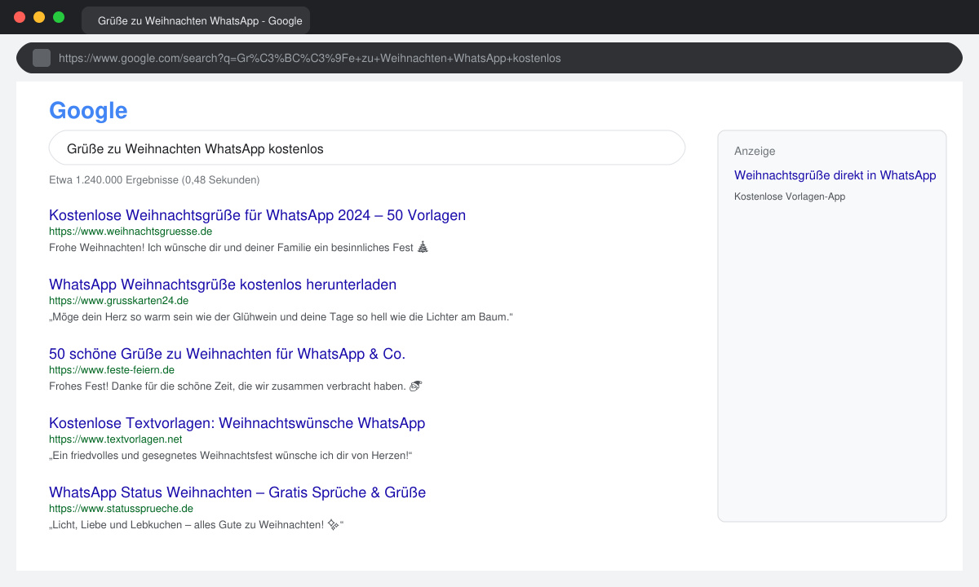Open WhatsApp Status Weihnachten Gratis Sprüche result
Image resolution: width=979 pixels, height=587 pixels.
tap(237, 492)
